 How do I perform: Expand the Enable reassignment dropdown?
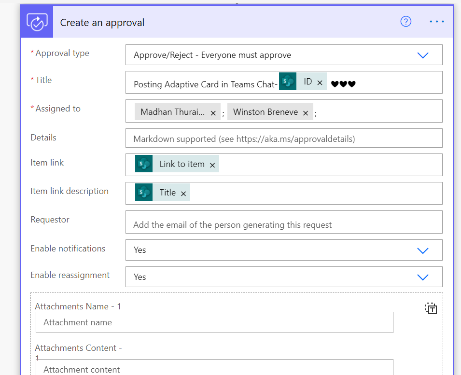pos(423,277)
